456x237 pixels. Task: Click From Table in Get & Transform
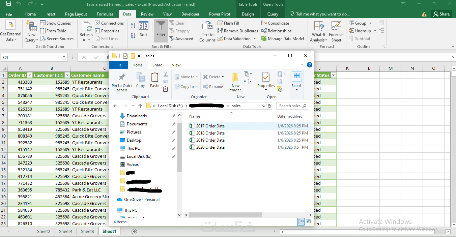coord(53,31)
